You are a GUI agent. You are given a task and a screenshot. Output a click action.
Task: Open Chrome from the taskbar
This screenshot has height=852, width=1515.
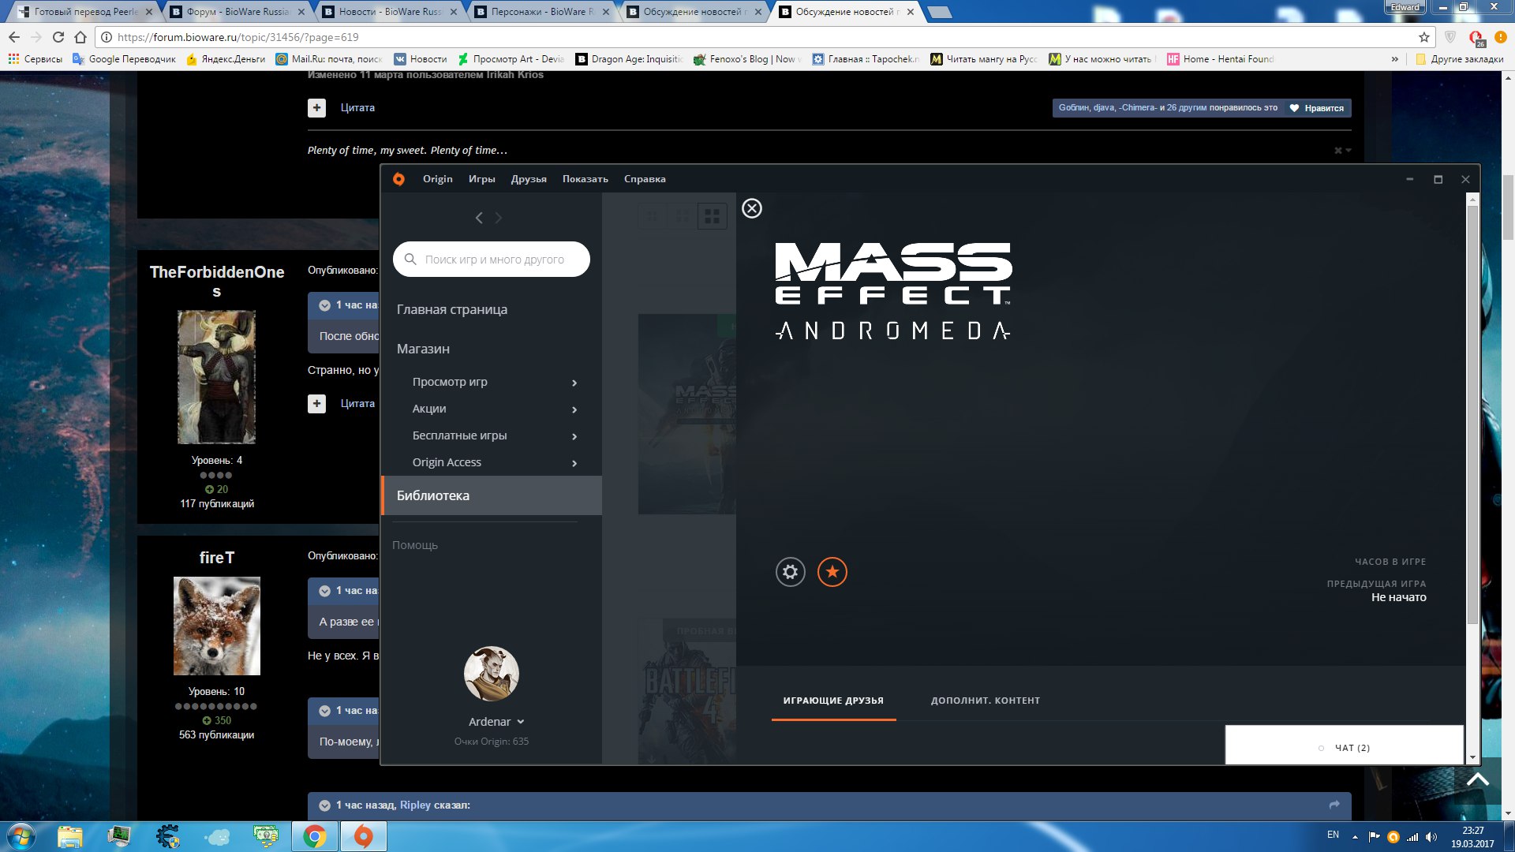pyautogui.click(x=315, y=836)
